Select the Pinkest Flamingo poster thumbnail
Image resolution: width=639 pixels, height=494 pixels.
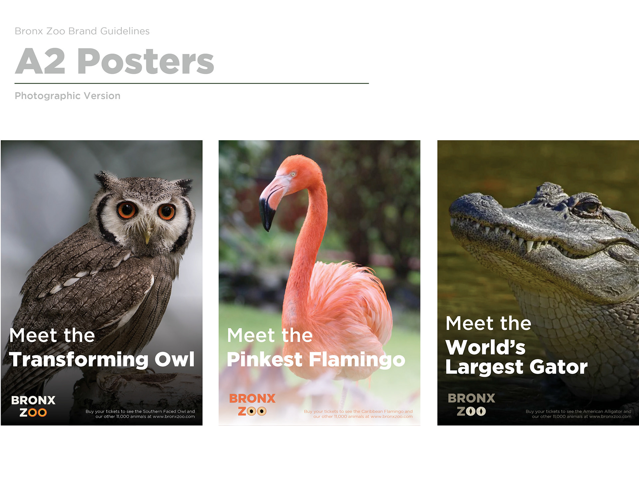(319, 283)
